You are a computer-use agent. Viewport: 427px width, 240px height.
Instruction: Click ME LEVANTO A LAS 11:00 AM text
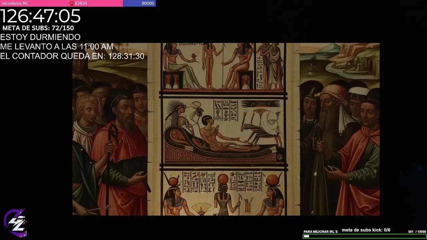coord(57,47)
